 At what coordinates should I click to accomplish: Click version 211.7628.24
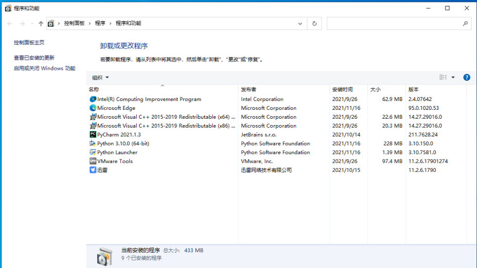tap(423, 134)
